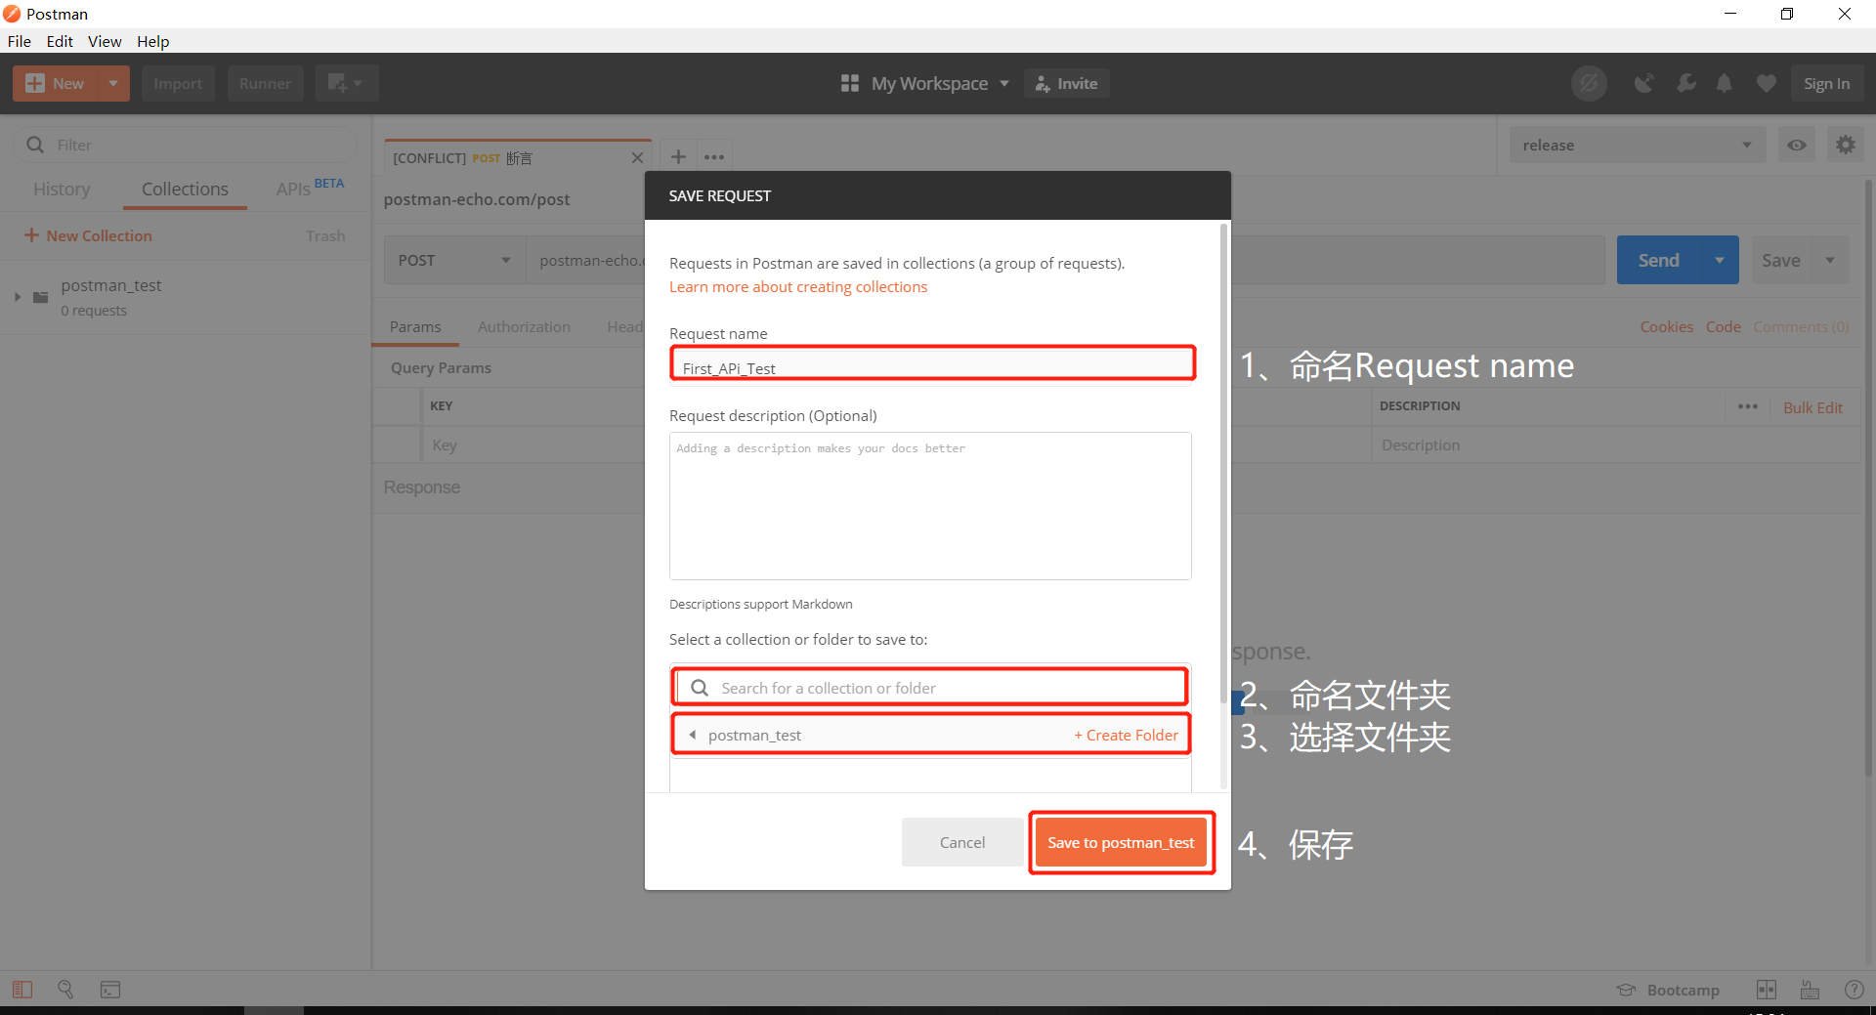
Task: Click Bulk Edit
Action: (1812, 407)
